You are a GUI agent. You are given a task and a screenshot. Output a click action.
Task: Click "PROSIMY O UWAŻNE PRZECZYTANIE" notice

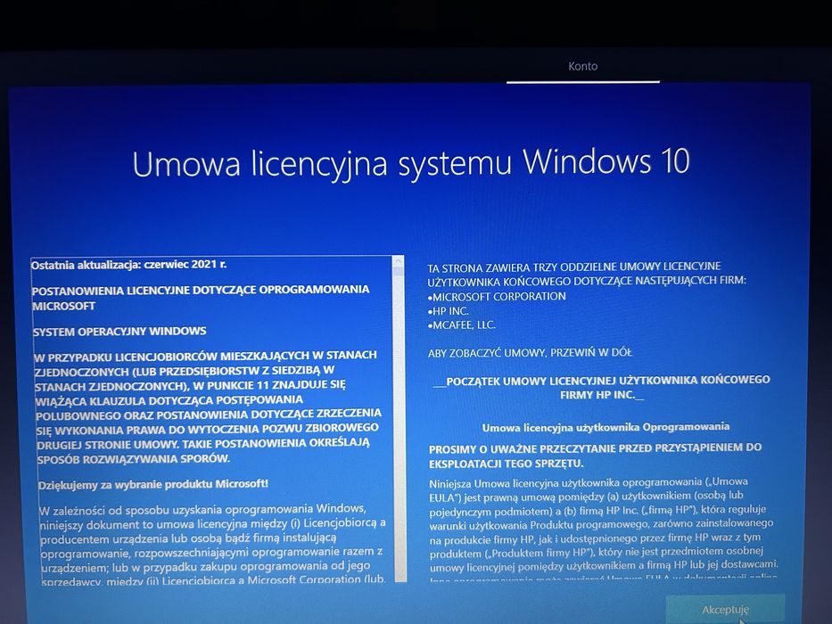coord(595,456)
